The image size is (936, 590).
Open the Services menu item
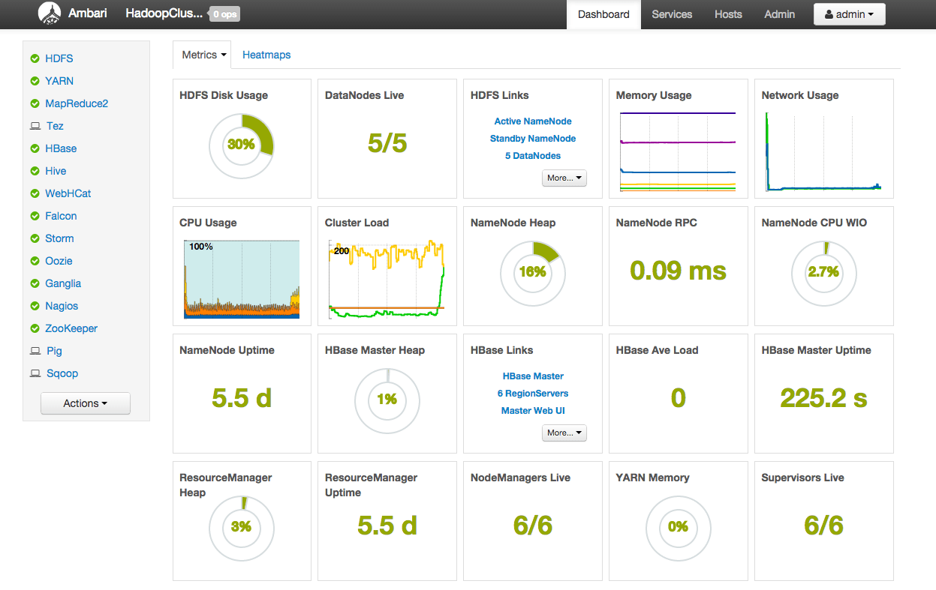click(672, 14)
